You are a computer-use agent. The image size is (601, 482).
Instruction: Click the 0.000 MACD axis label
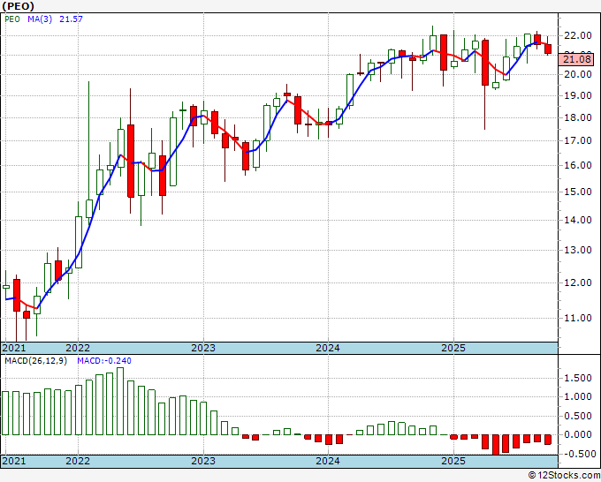578,434
